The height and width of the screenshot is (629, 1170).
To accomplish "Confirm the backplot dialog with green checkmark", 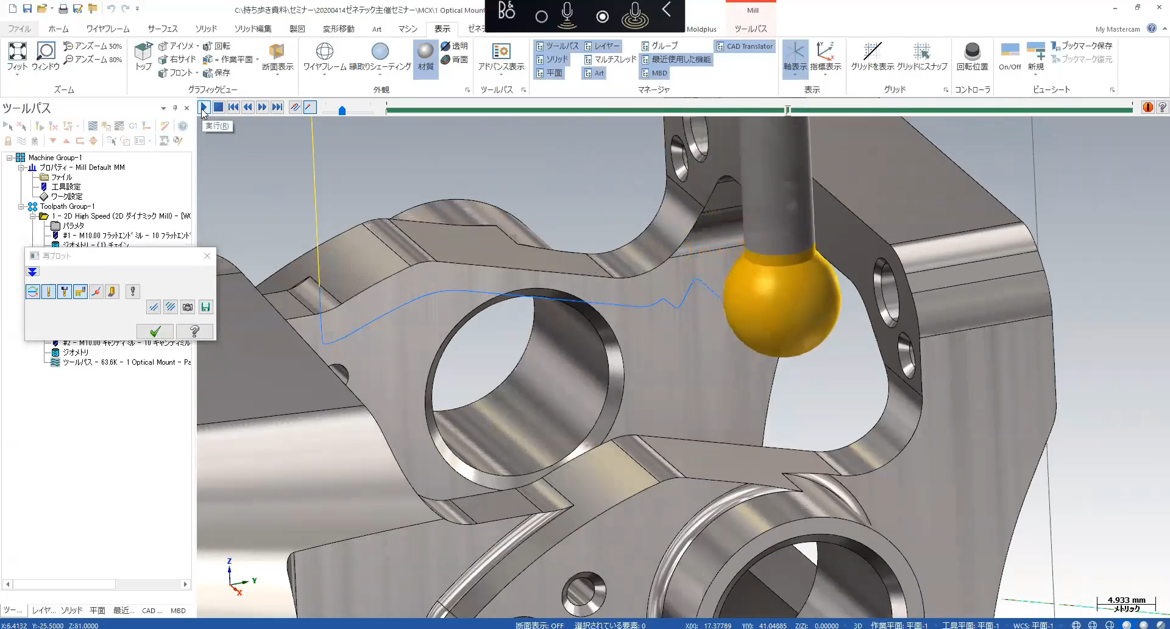I will 155,331.
